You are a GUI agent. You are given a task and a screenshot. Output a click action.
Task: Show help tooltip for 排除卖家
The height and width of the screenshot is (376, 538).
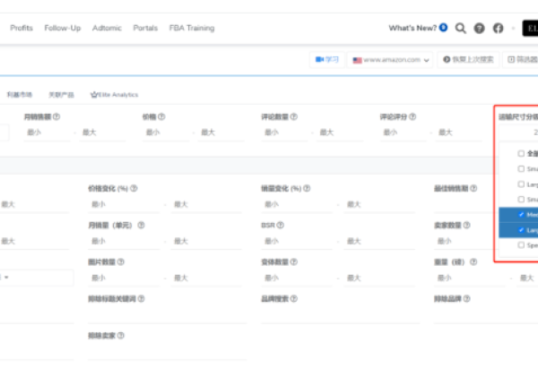coord(121,336)
